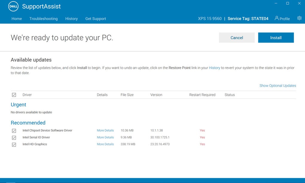Click the Details column header
Screen dimensions: 305x183
tap(102, 95)
